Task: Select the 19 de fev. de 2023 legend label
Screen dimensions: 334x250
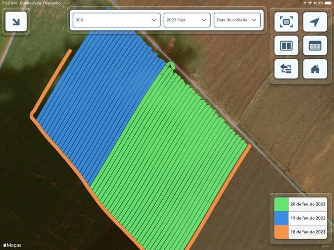Action: click(x=307, y=218)
